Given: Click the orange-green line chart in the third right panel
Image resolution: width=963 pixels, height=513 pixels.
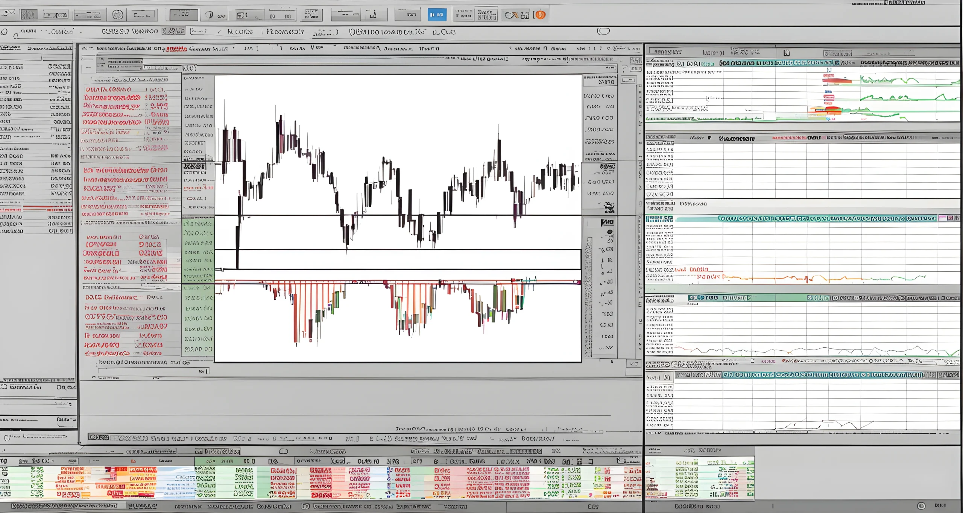Looking at the screenshot, I should point(824,278).
